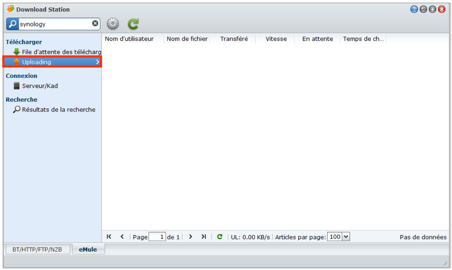Sort by Vitesse column

276,39
